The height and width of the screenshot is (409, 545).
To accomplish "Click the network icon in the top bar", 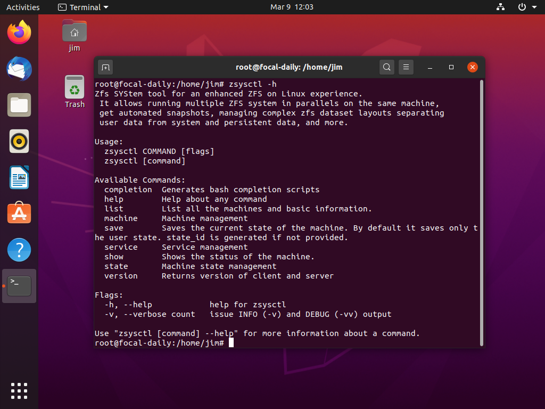I will coord(500,7).
